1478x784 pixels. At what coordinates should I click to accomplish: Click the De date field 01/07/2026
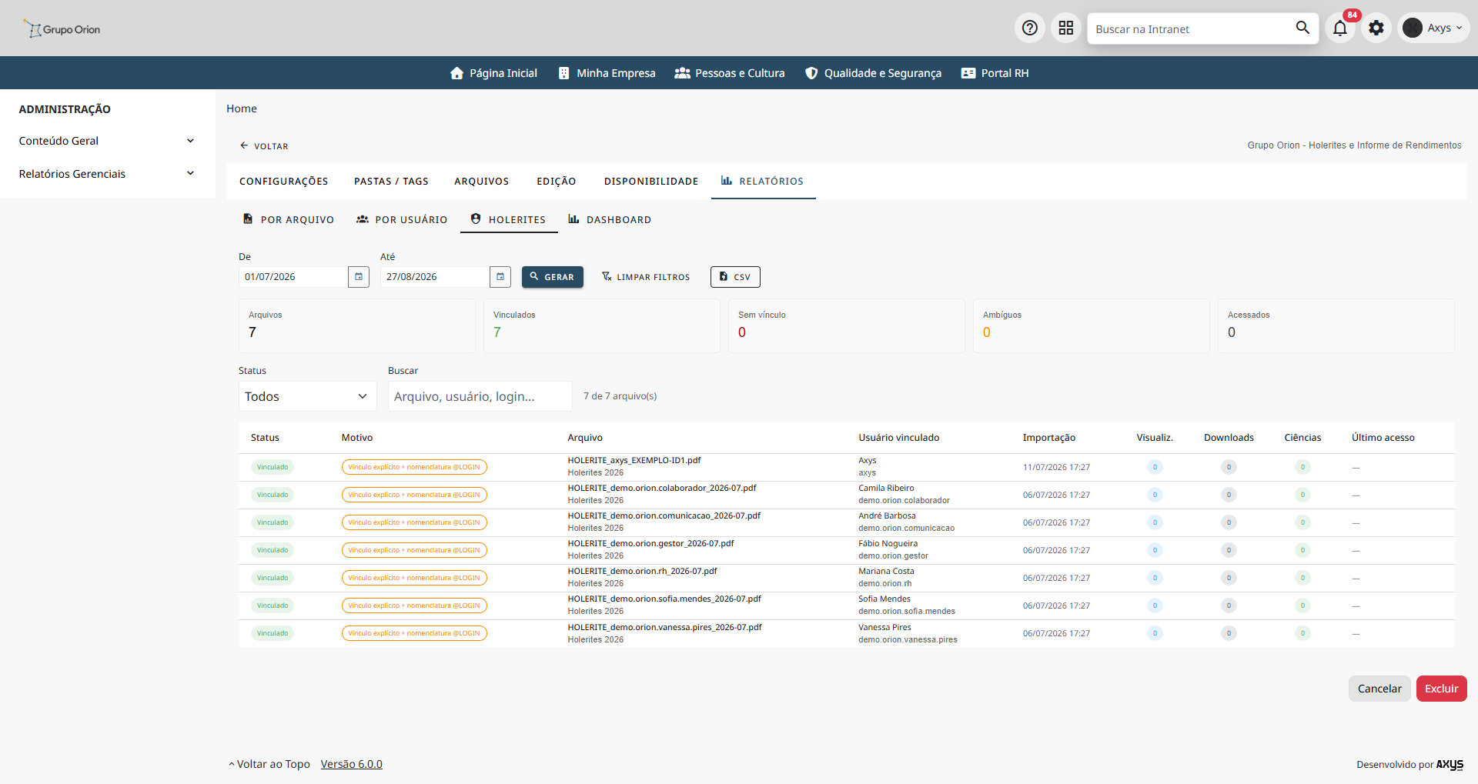click(293, 277)
